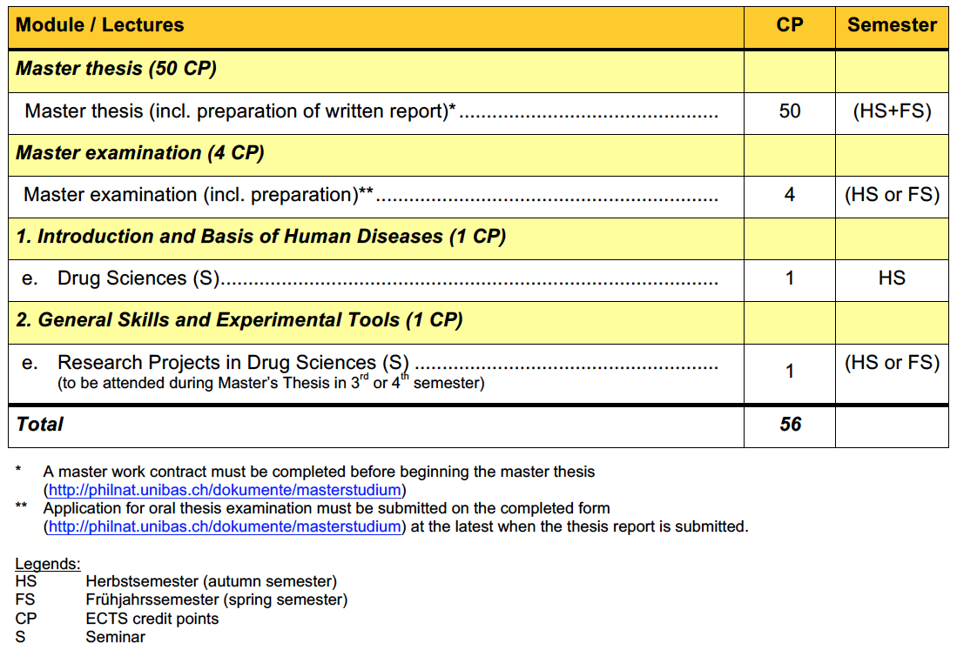Click 'General Skills and Experimental Tools' heading
This screenshot has width=957, height=650.
(x=239, y=320)
